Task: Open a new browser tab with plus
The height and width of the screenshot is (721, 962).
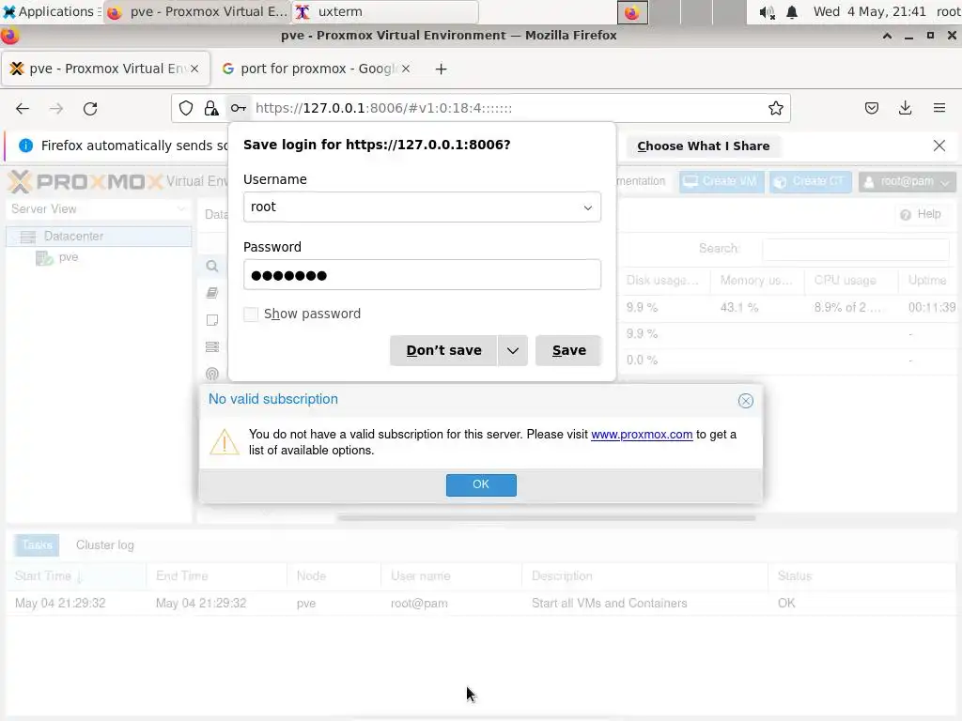Action: 441,69
